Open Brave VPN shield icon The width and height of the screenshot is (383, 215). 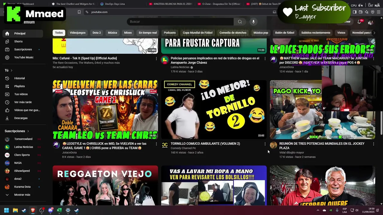tap(373, 12)
